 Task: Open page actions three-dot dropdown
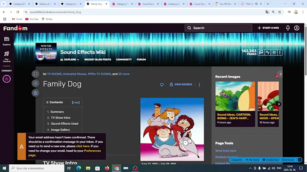coord(199,85)
